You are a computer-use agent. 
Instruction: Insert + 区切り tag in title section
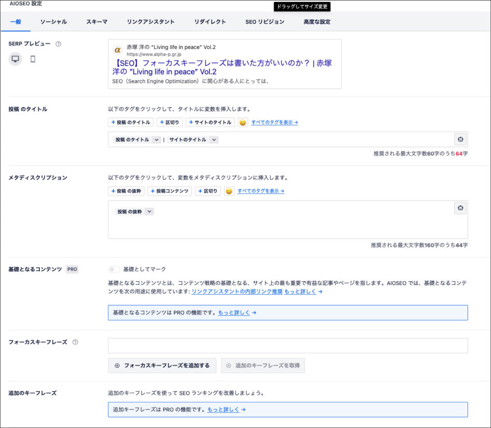coord(169,122)
